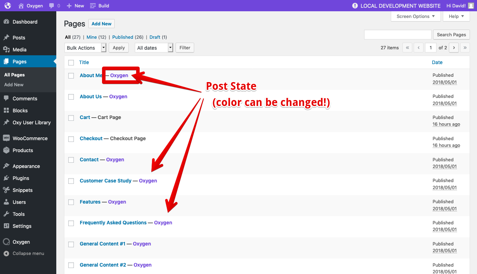The height and width of the screenshot is (274, 477).
Task: Click the Settings sliders icon
Action: point(6,226)
